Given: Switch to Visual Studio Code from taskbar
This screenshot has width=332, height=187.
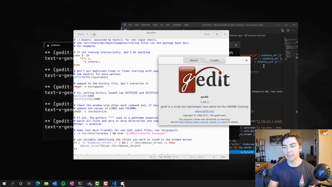Looking at the screenshot, I should (114, 183).
